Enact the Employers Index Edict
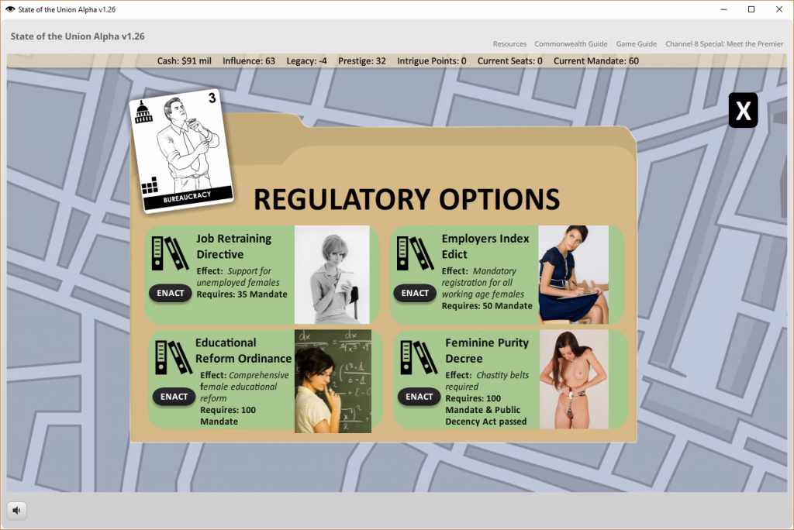Viewport: 794px width, 530px height. [415, 293]
